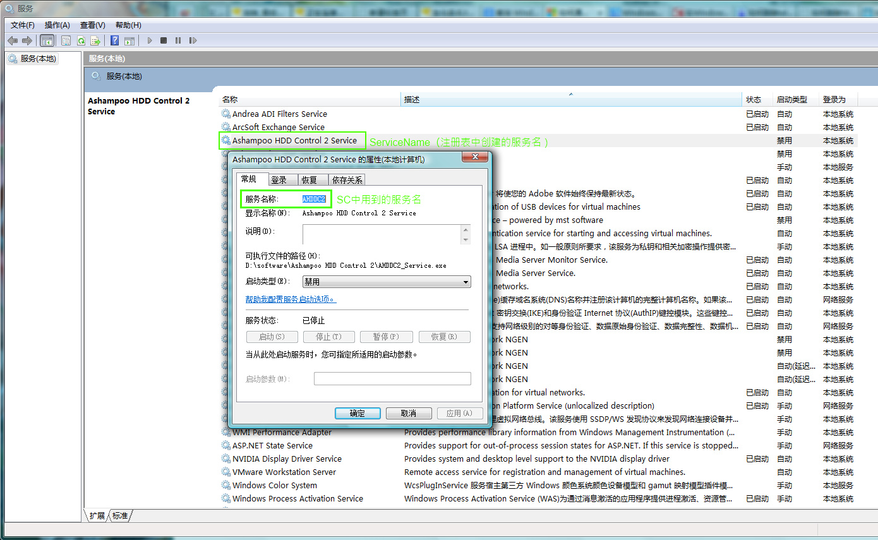The image size is (878, 540).
Task: Click the highlighted AHDDC2 service name text
Action: 314,199
